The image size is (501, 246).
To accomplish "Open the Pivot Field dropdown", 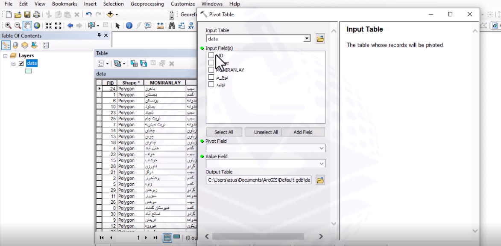I will pyautogui.click(x=321, y=148).
